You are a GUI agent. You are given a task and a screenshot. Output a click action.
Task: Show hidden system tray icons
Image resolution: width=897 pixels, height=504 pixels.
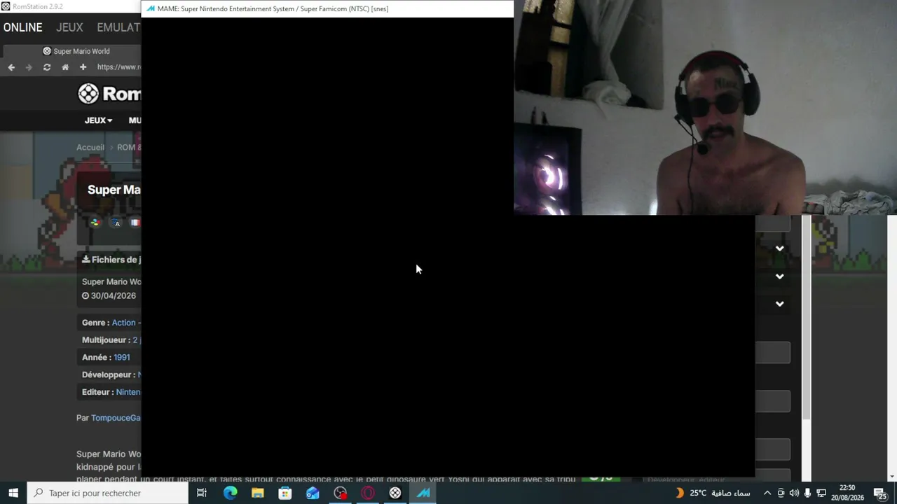(767, 493)
